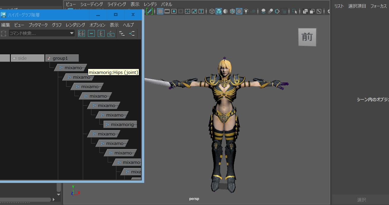This screenshot has width=389, height=205.
Task: Click Frame All icon in Hypergraph toolbar
Action: 82,33
